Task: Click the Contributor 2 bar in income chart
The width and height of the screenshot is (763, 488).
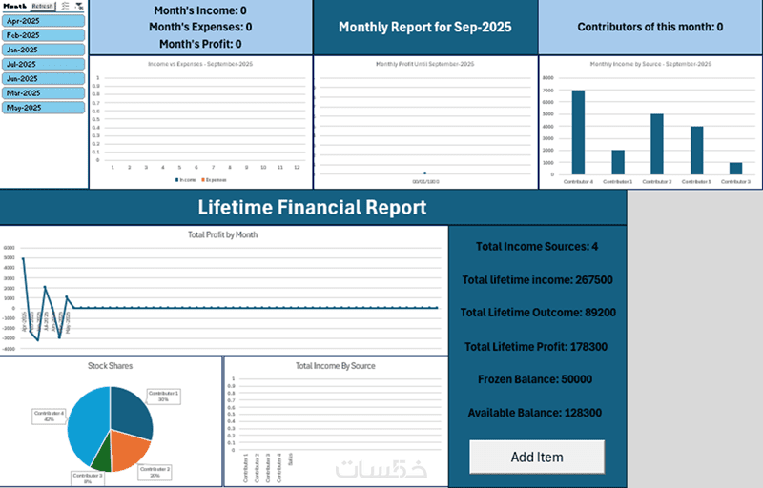Action: (657, 144)
